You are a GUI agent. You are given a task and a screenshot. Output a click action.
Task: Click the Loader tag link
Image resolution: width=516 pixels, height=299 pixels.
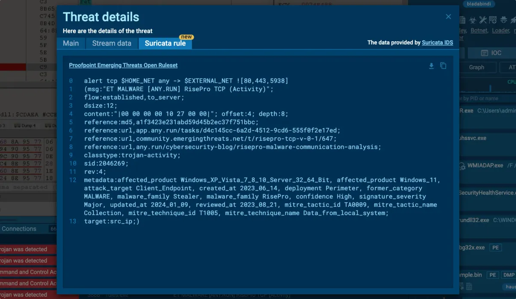tap(501, 31)
